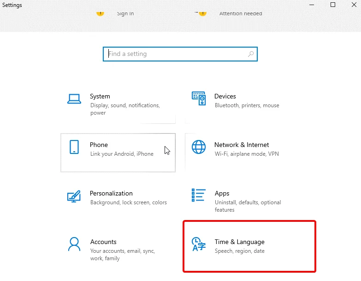Open System settings title
Viewport: 361px width, 281px height.
click(x=100, y=96)
